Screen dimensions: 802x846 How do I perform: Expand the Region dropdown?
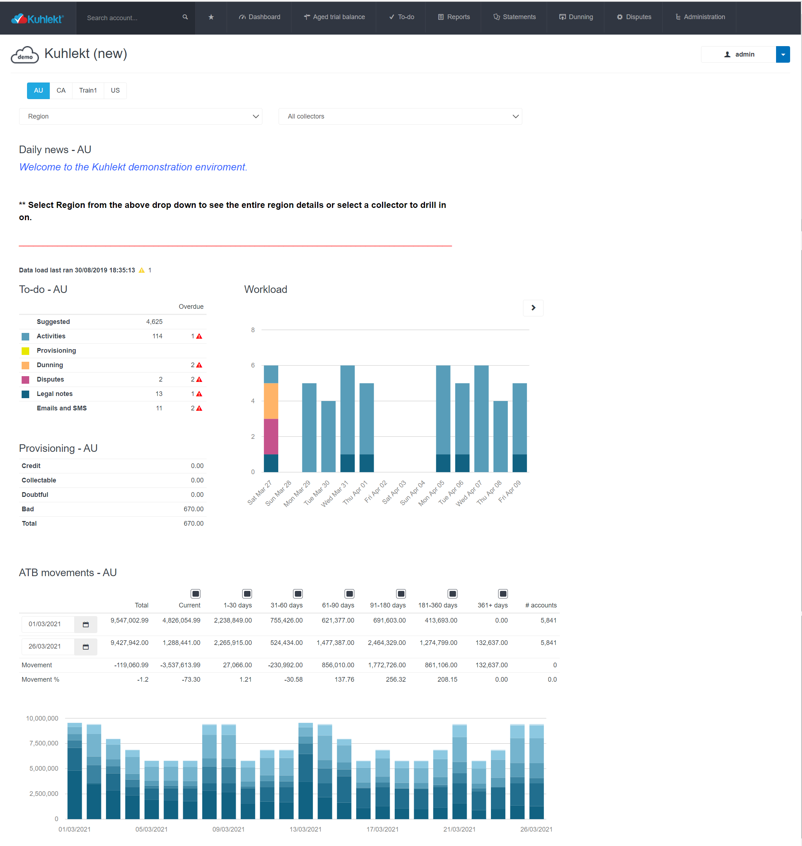141,116
